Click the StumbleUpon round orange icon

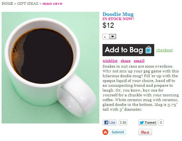tap(105, 132)
